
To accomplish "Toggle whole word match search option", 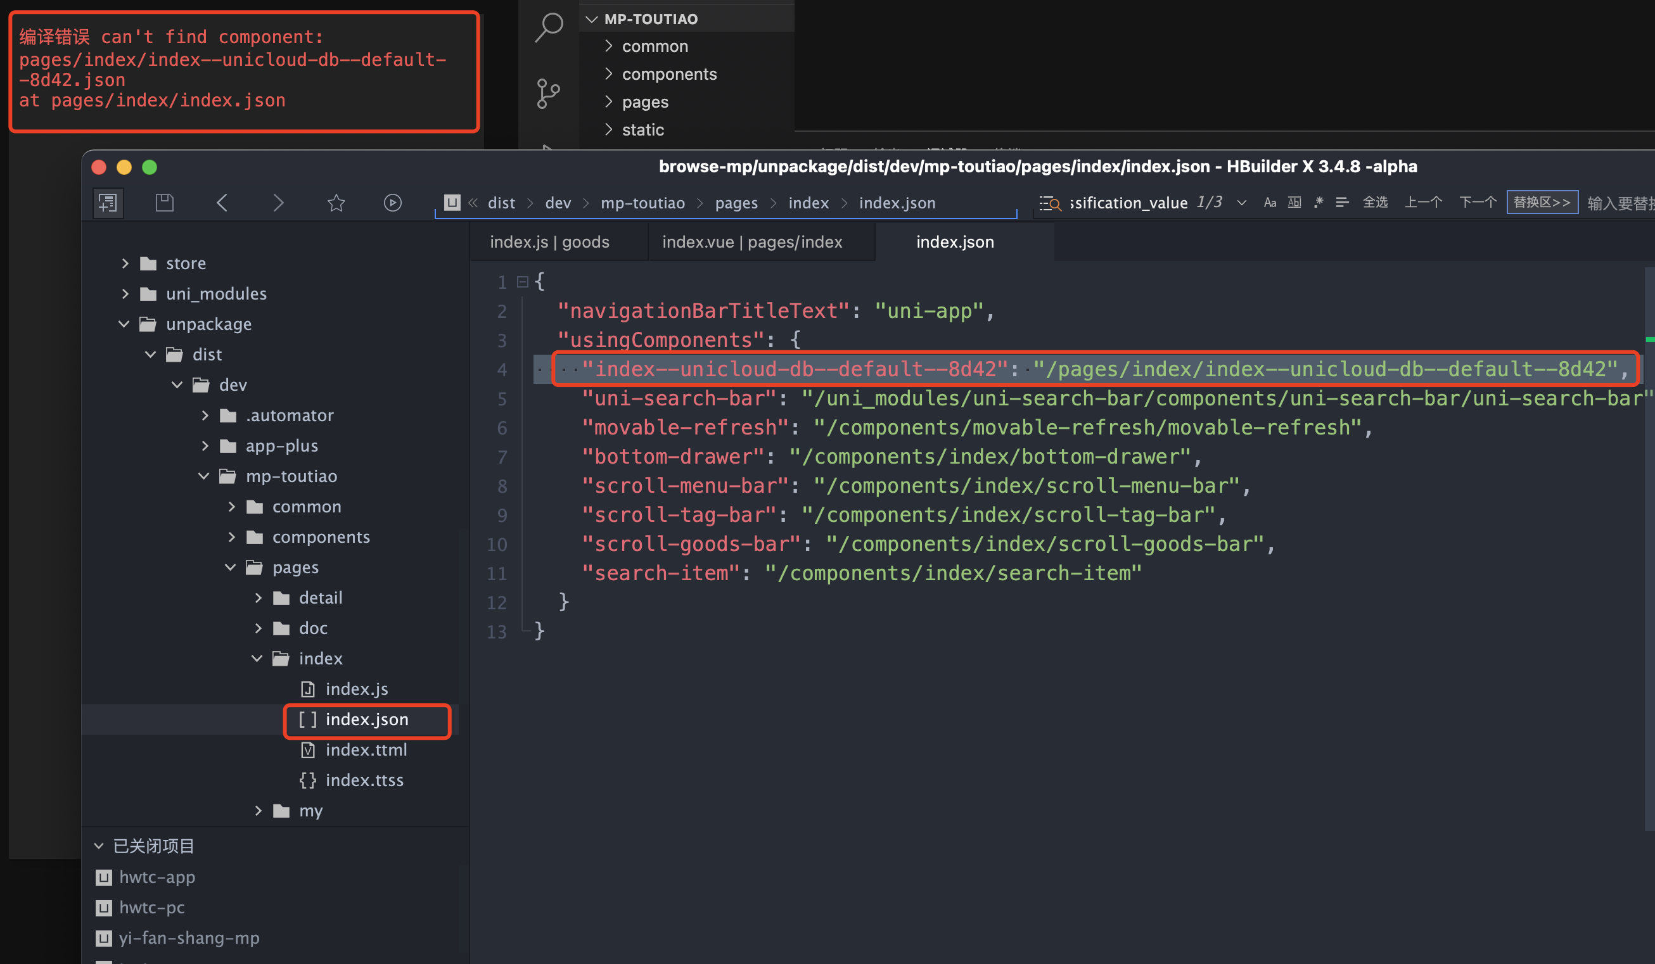I will 1294,202.
